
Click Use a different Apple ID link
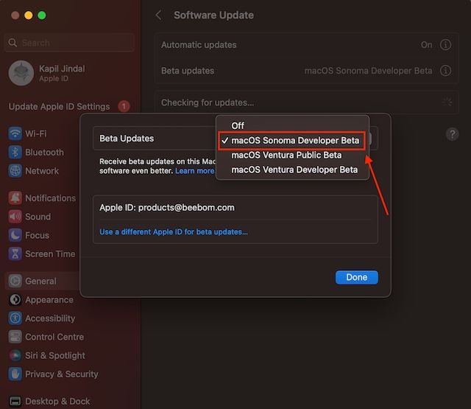pos(174,232)
